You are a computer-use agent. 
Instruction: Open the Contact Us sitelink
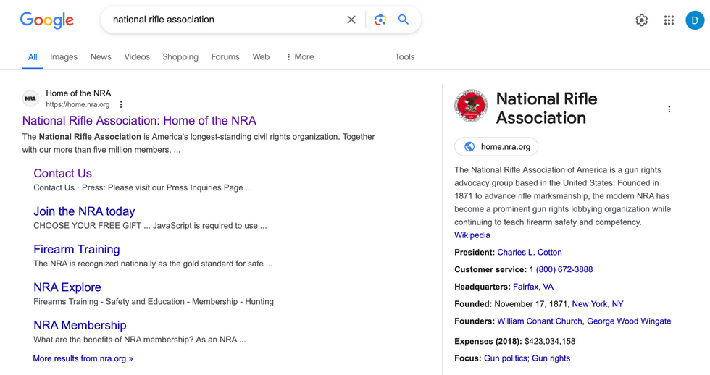tap(62, 173)
